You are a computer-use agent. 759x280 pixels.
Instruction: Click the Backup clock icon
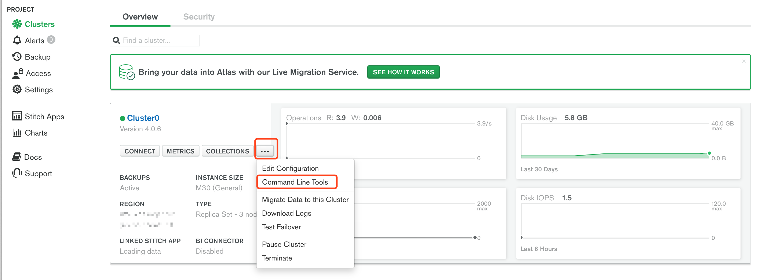click(17, 56)
